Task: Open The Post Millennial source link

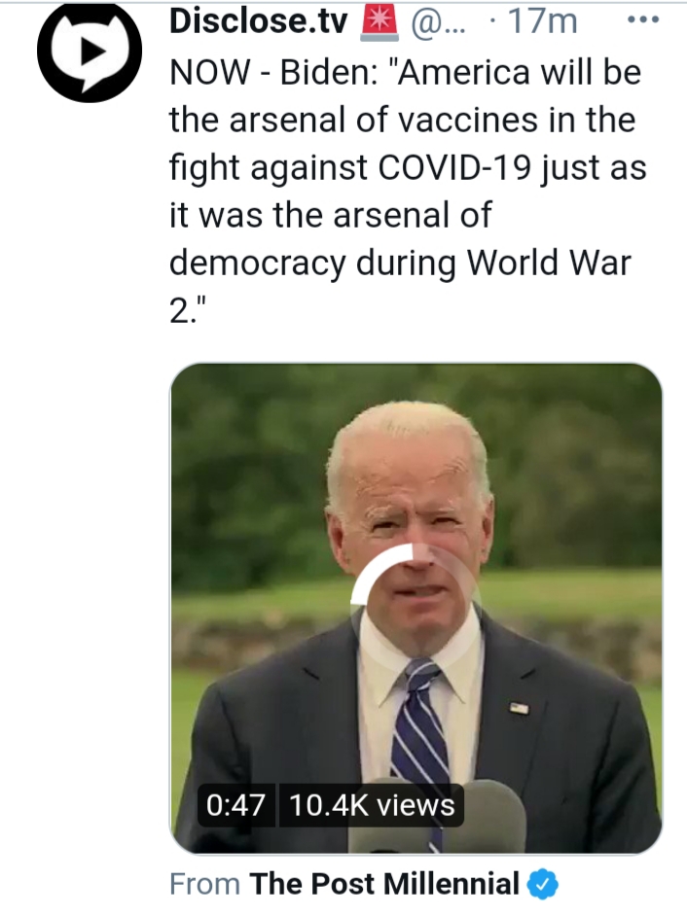Action: tap(384, 883)
